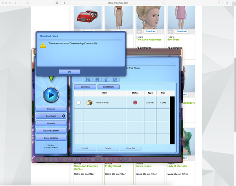
Task: Check the Friday Casual item checkbox
Action: pyautogui.click(x=79, y=102)
